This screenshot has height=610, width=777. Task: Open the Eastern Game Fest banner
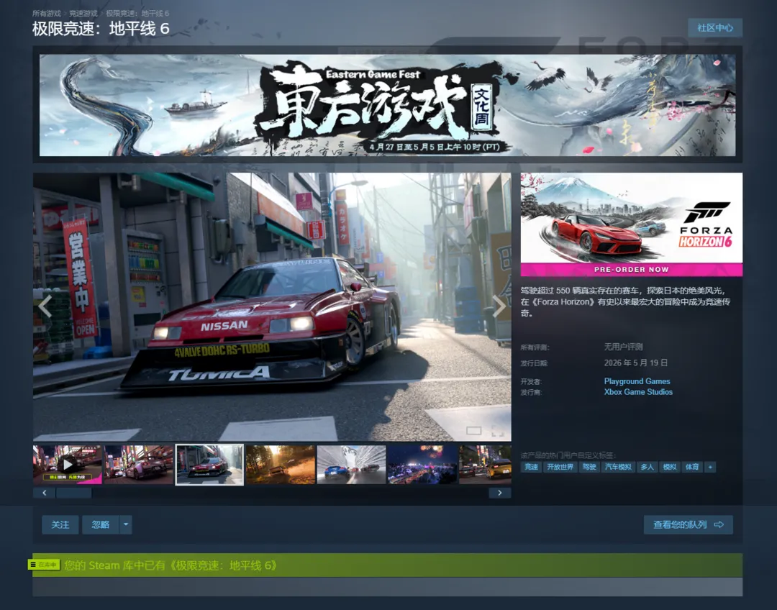[x=388, y=105]
